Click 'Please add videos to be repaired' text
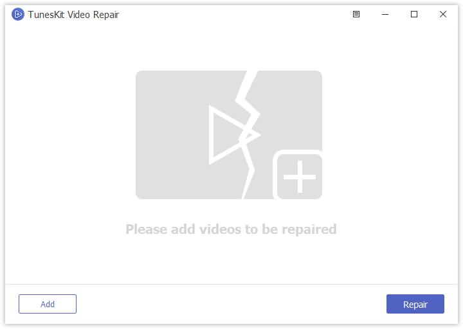The width and height of the screenshot is (463, 329). click(x=232, y=229)
